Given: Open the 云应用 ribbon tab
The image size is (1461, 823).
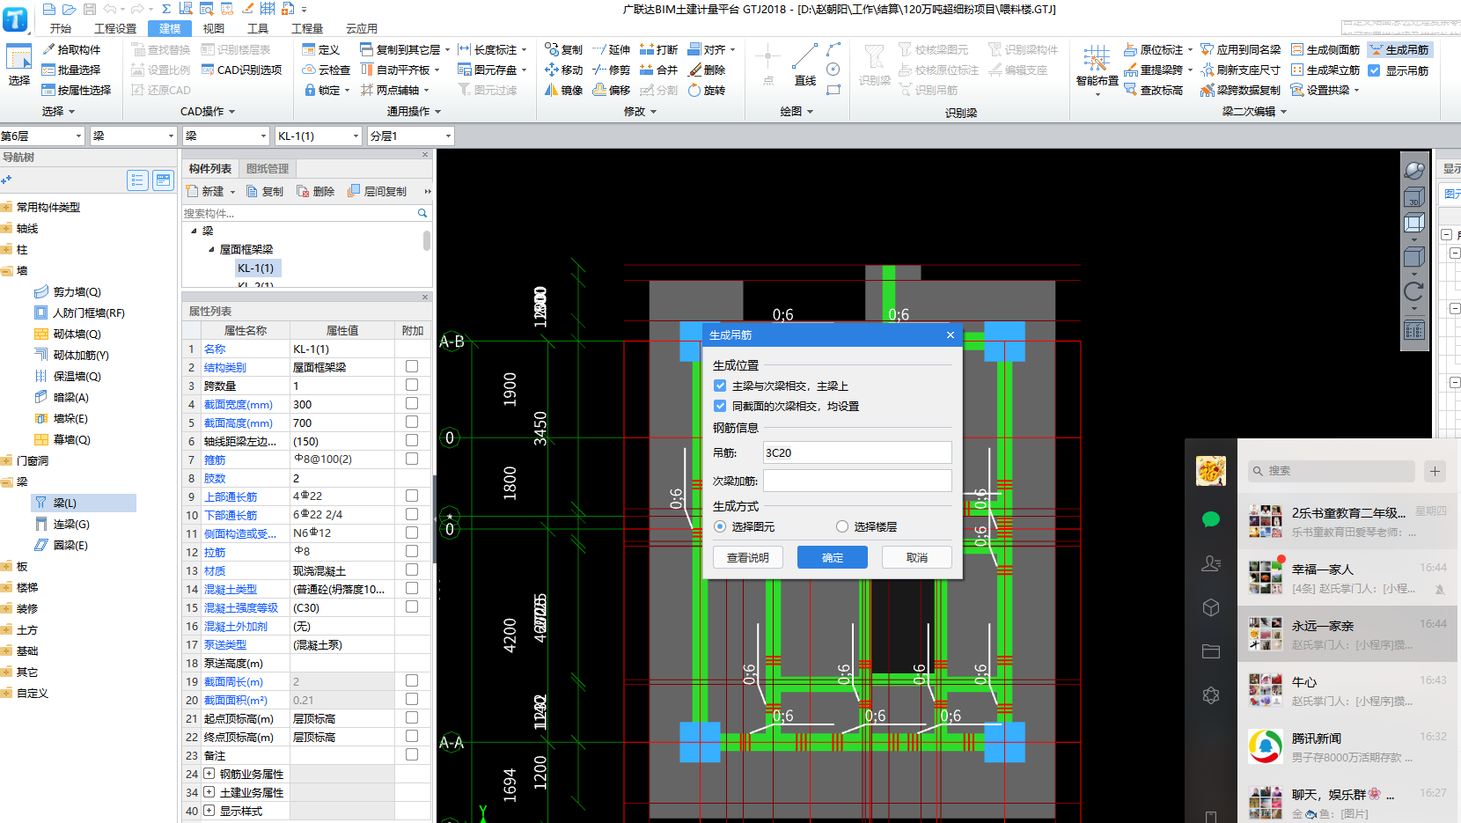Looking at the screenshot, I should click(362, 28).
